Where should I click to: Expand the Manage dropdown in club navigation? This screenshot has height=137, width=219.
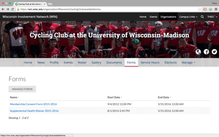click(x=188, y=63)
